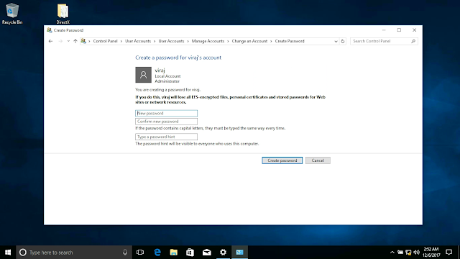Image resolution: width=460 pixels, height=259 pixels.
Task: Focus the New password field
Action: [x=166, y=113]
